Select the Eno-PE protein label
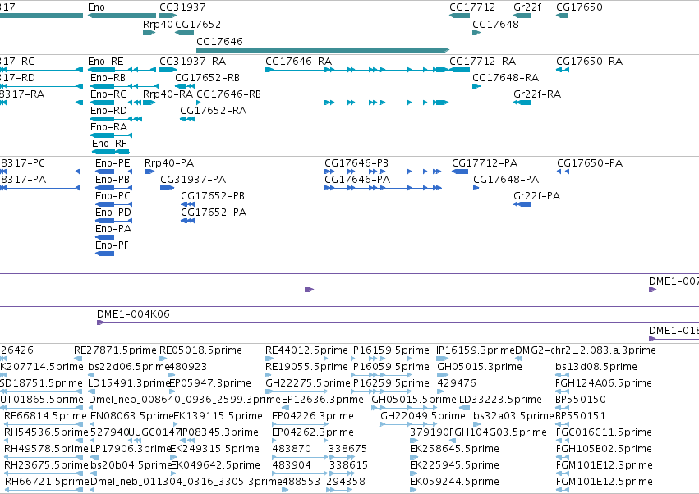 113,163
